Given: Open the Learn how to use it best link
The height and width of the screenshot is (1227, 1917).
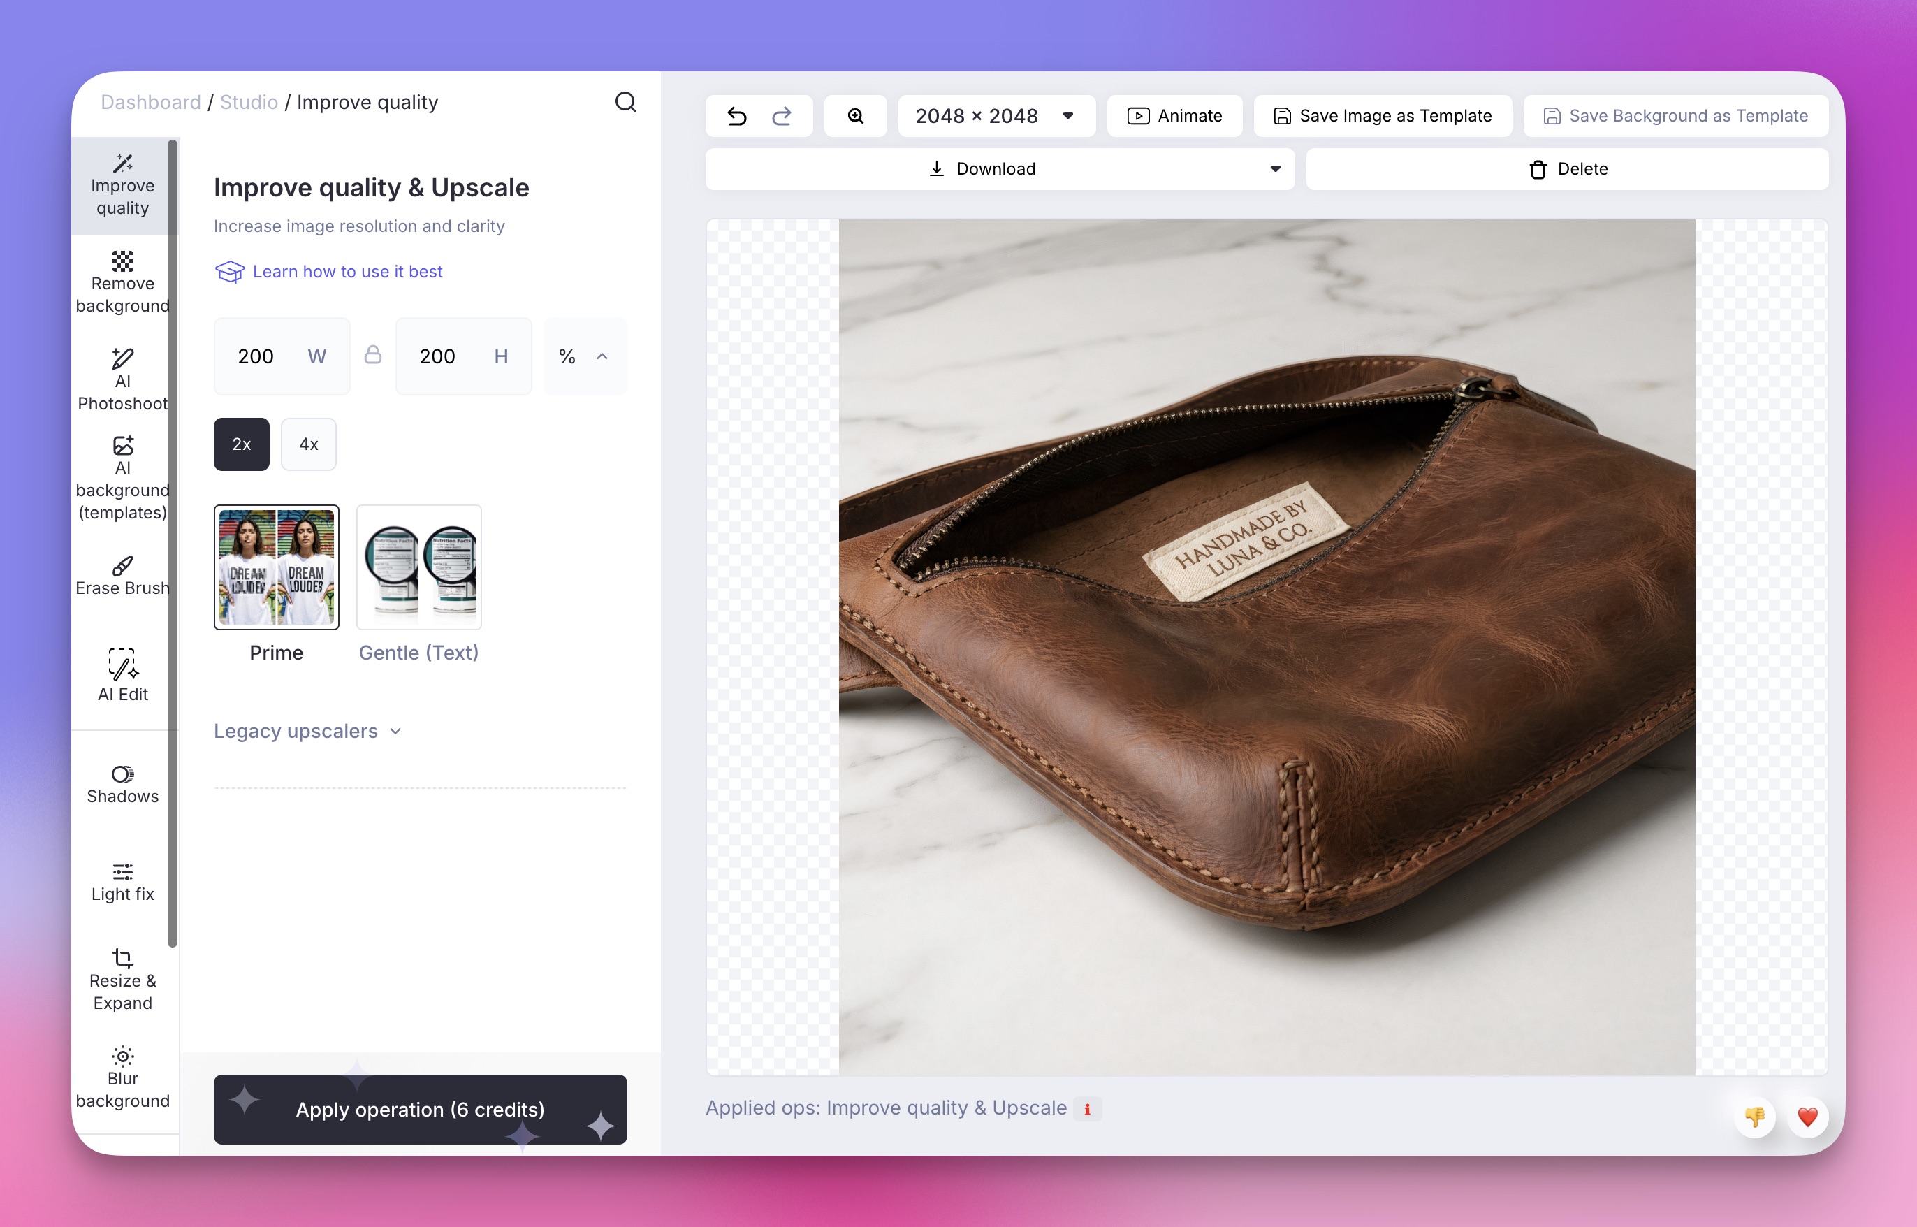Looking at the screenshot, I should (347, 272).
